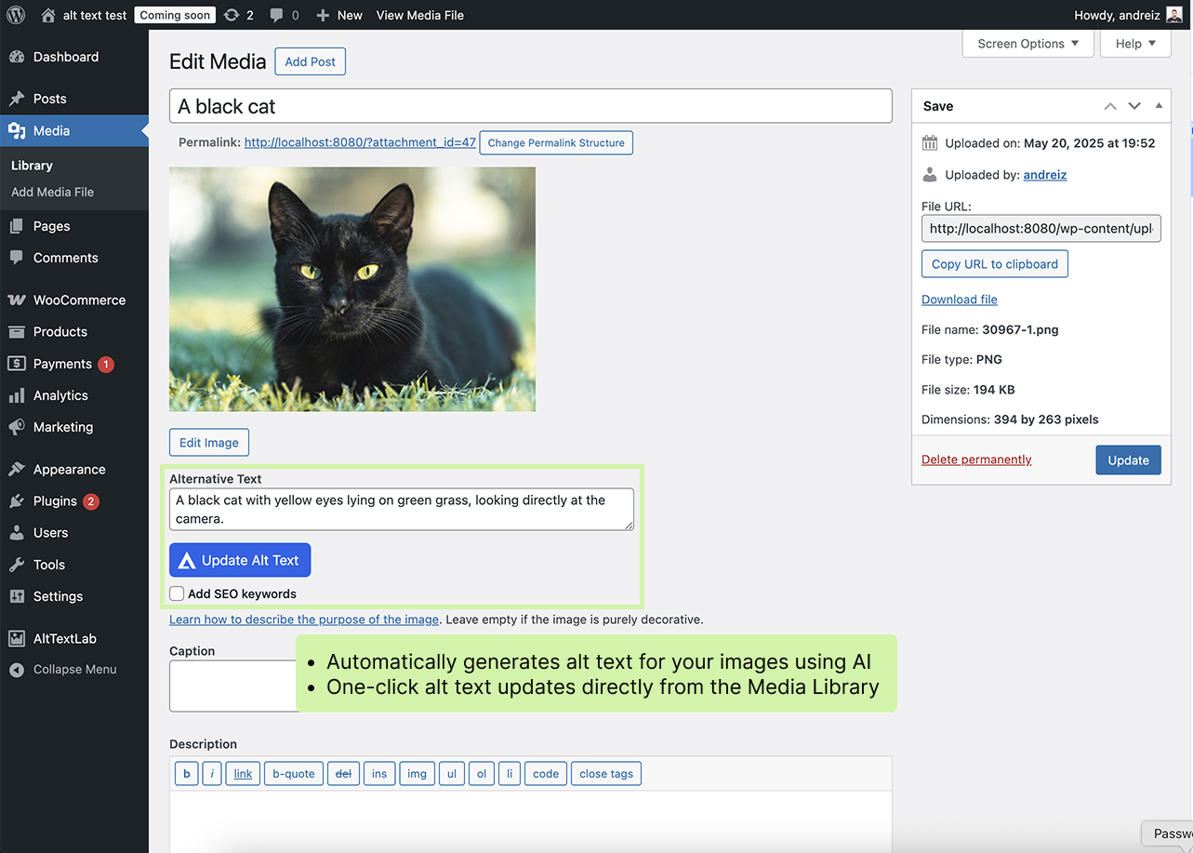Viewport: 1193px width, 853px height.
Task: Click the Media icon in sidebar
Action: 17,131
